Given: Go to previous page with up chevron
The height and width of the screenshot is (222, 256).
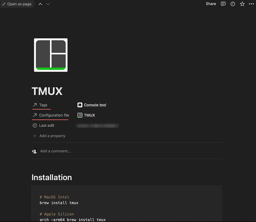Looking at the screenshot, I should pyautogui.click(x=40, y=4).
